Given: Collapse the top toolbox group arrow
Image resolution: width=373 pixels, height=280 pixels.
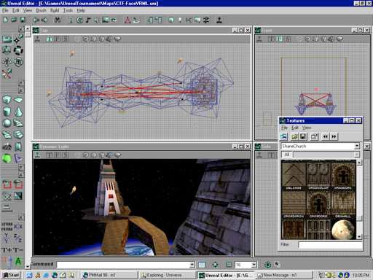Looking at the screenshot, I should (x=21, y=29).
